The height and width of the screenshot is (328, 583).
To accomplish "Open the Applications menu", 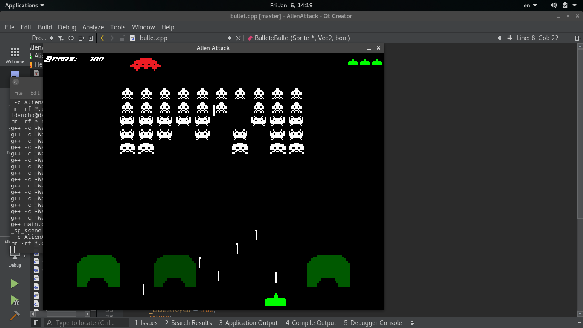I will (24, 5).
